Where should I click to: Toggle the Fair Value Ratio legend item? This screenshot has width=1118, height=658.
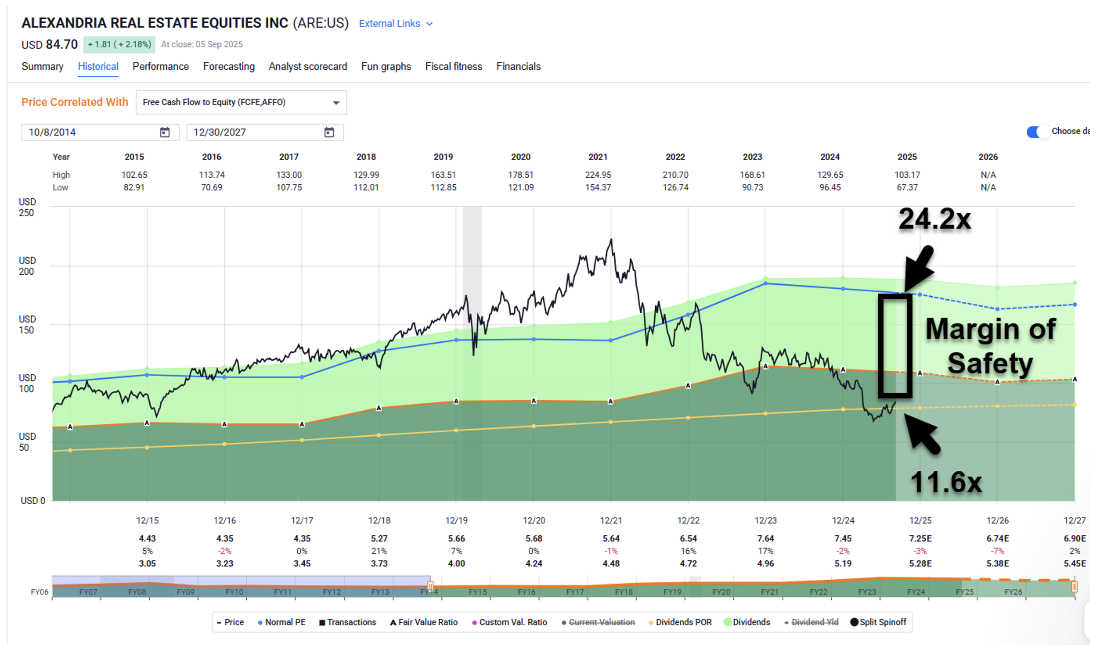point(424,622)
